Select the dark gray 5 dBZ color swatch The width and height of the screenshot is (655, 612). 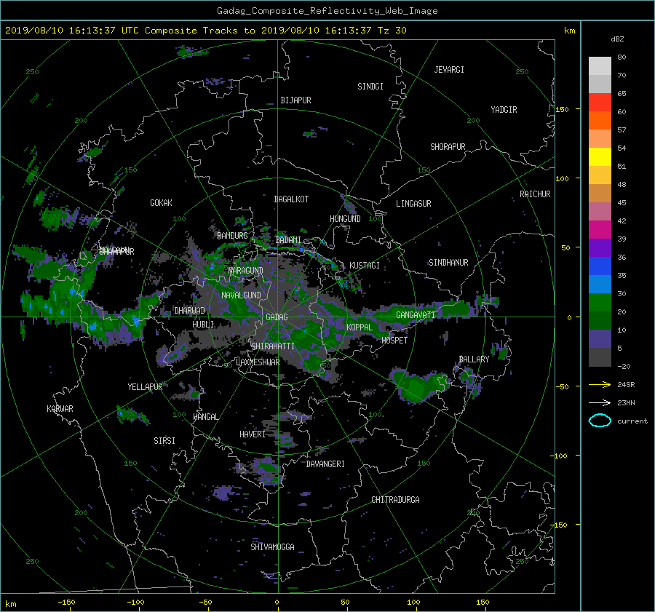click(x=600, y=357)
